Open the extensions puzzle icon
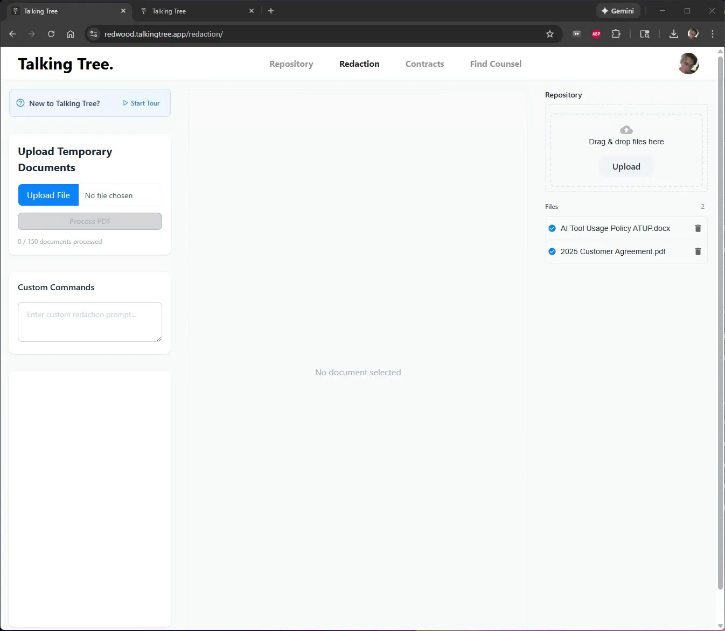This screenshot has width=725, height=631. pyautogui.click(x=616, y=34)
